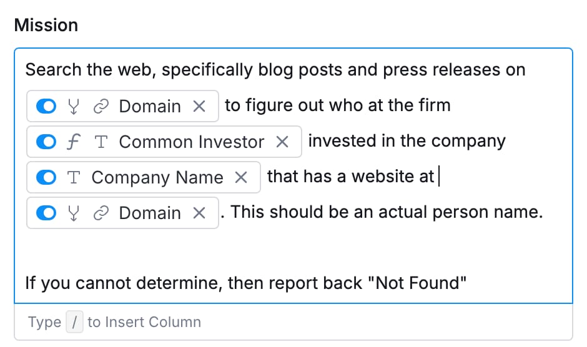Screen dimensions: 587x347
Task: Toggle the first Domain chip switch
Action: [x=46, y=106]
